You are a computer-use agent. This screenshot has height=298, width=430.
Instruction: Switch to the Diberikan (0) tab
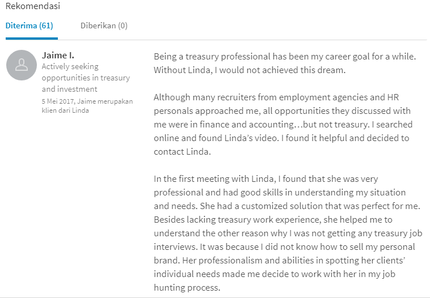[x=104, y=25]
